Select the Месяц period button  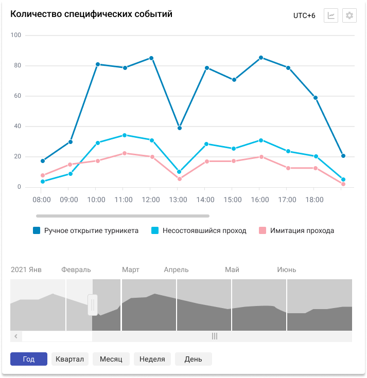111,359
